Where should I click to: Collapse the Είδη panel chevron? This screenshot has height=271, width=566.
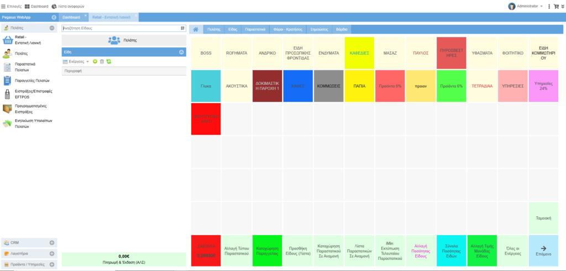click(181, 52)
